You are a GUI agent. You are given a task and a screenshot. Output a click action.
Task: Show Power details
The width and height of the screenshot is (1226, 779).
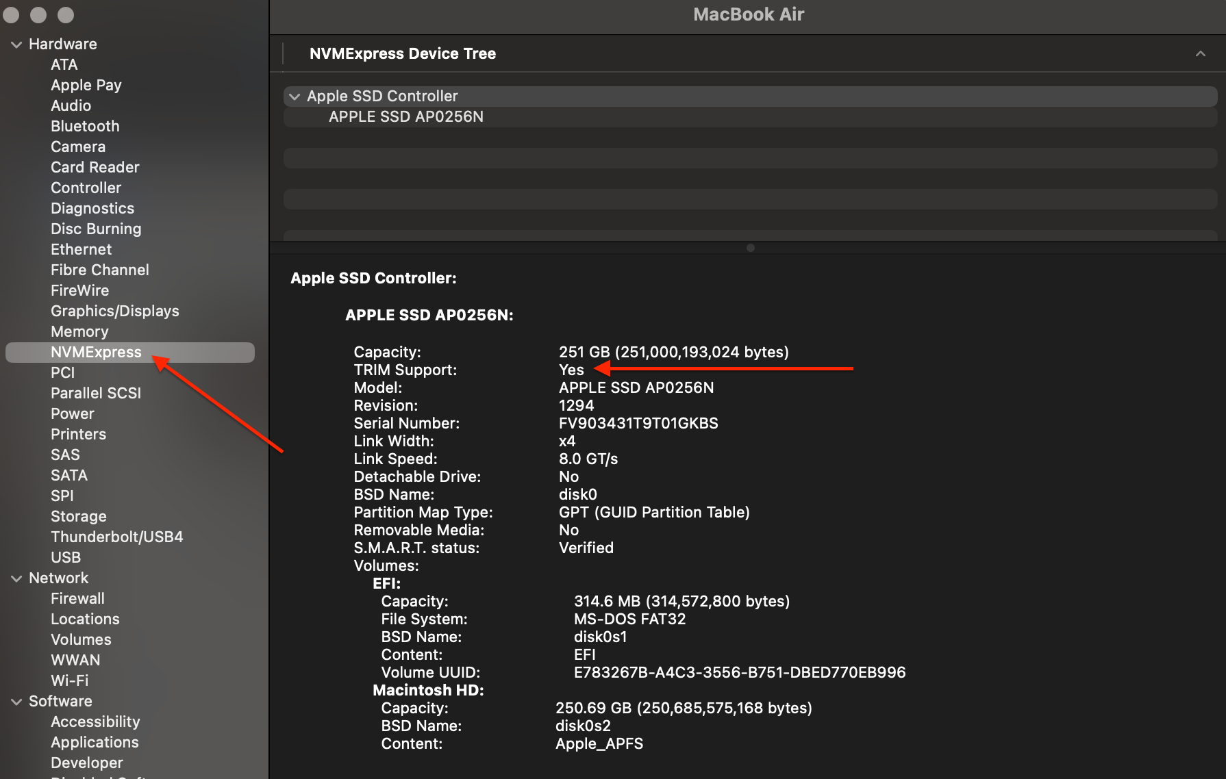point(73,413)
